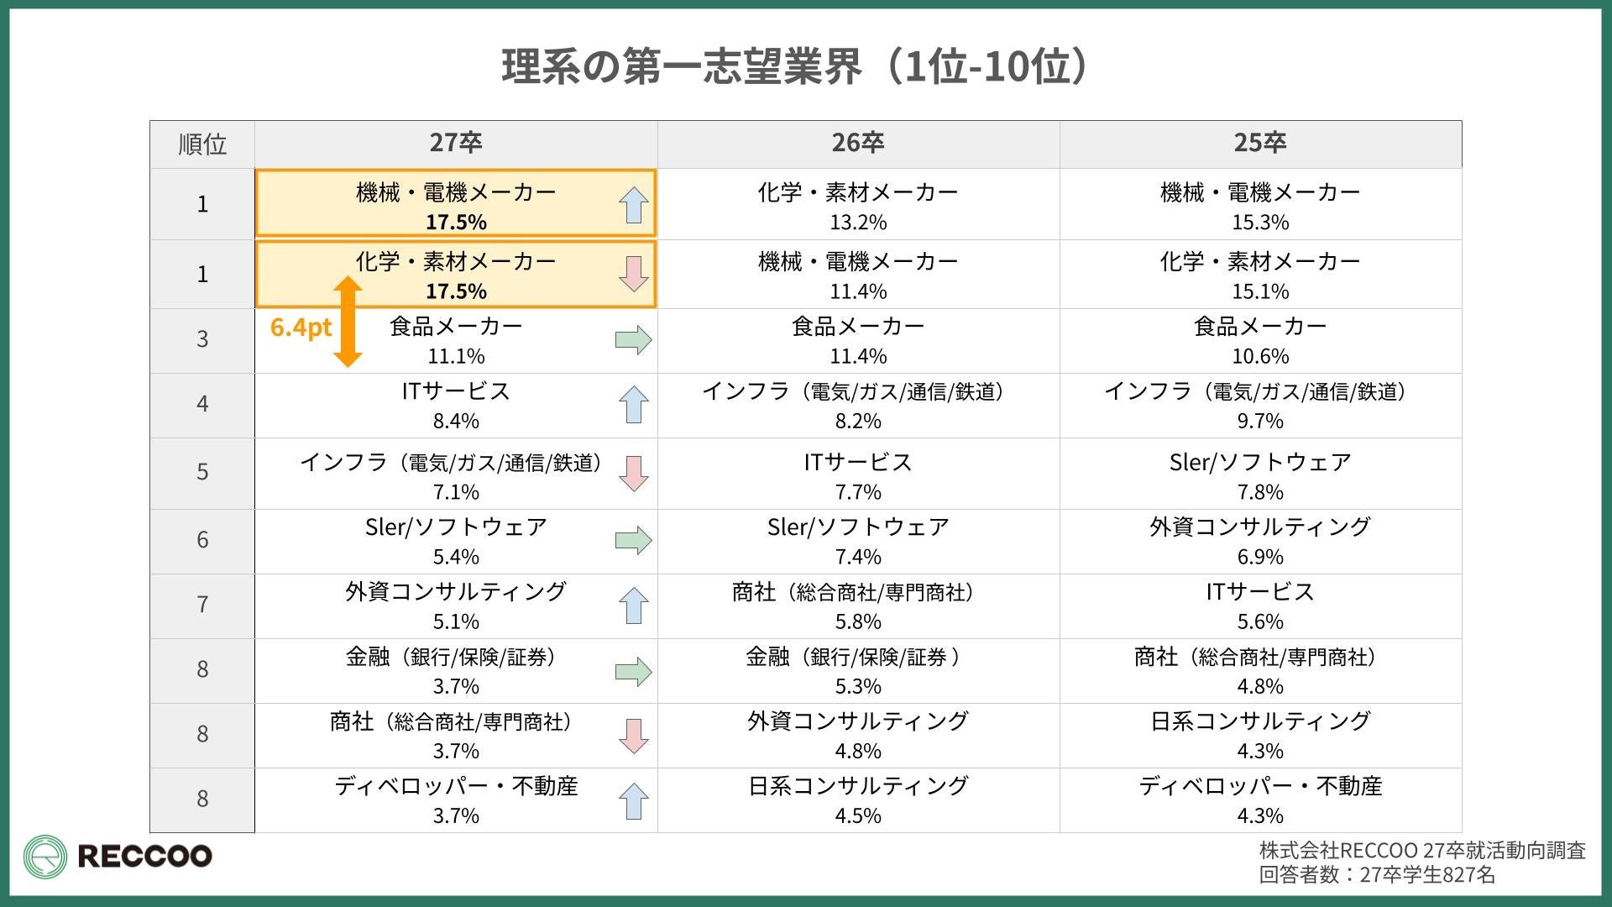Click the 26卒 化学・素材メーカー 13.2% cell
The height and width of the screenshot is (907, 1612).
(858, 206)
